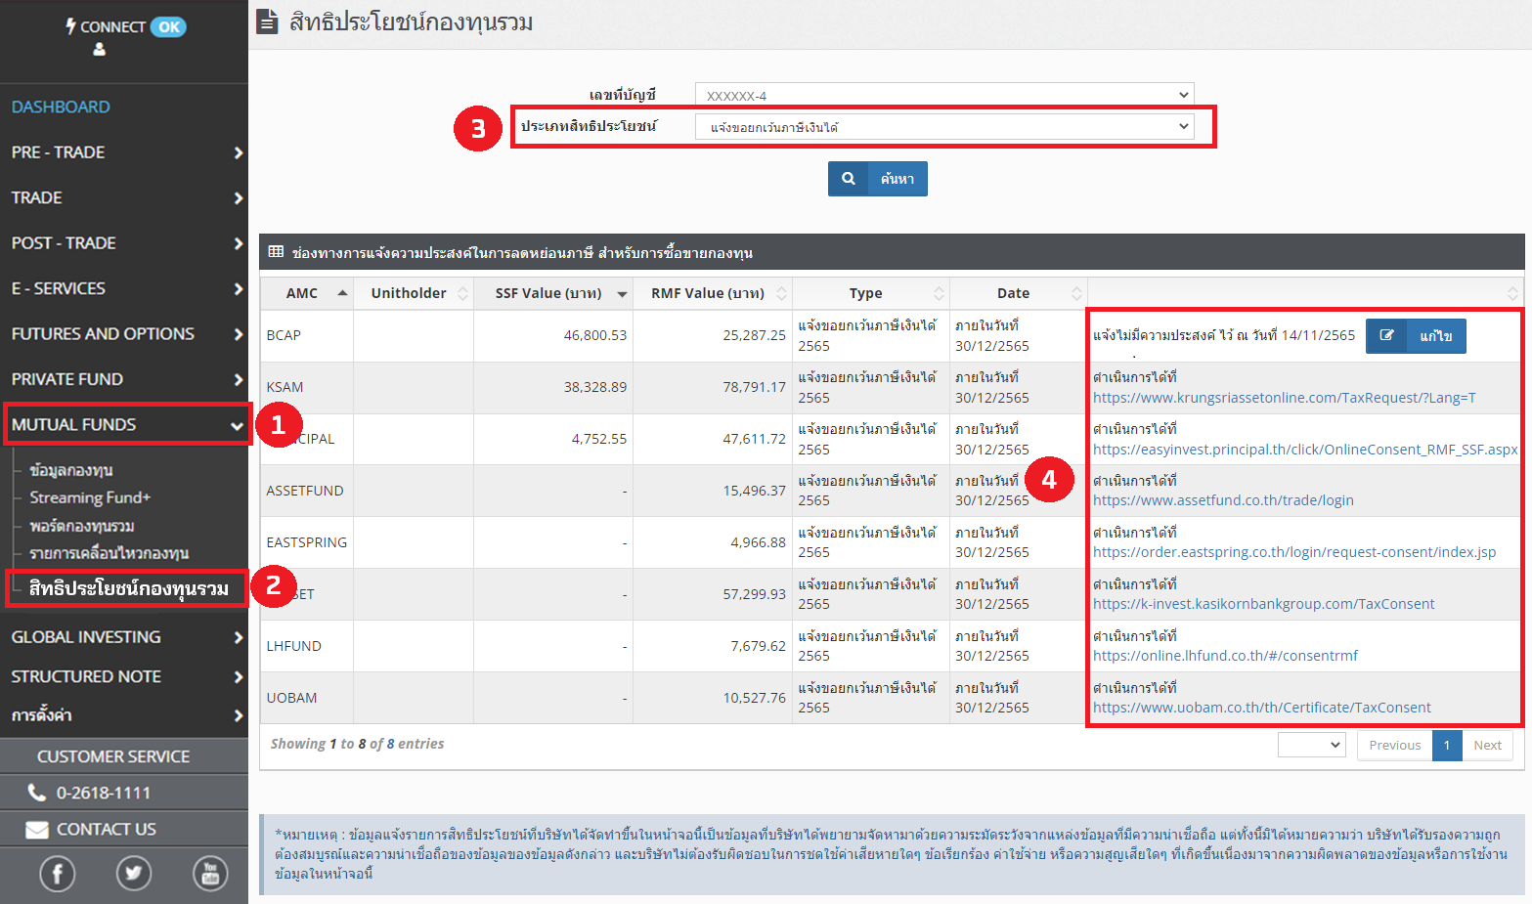Open the page size dropdown near pagination
This screenshot has width=1532, height=904.
point(1312,745)
